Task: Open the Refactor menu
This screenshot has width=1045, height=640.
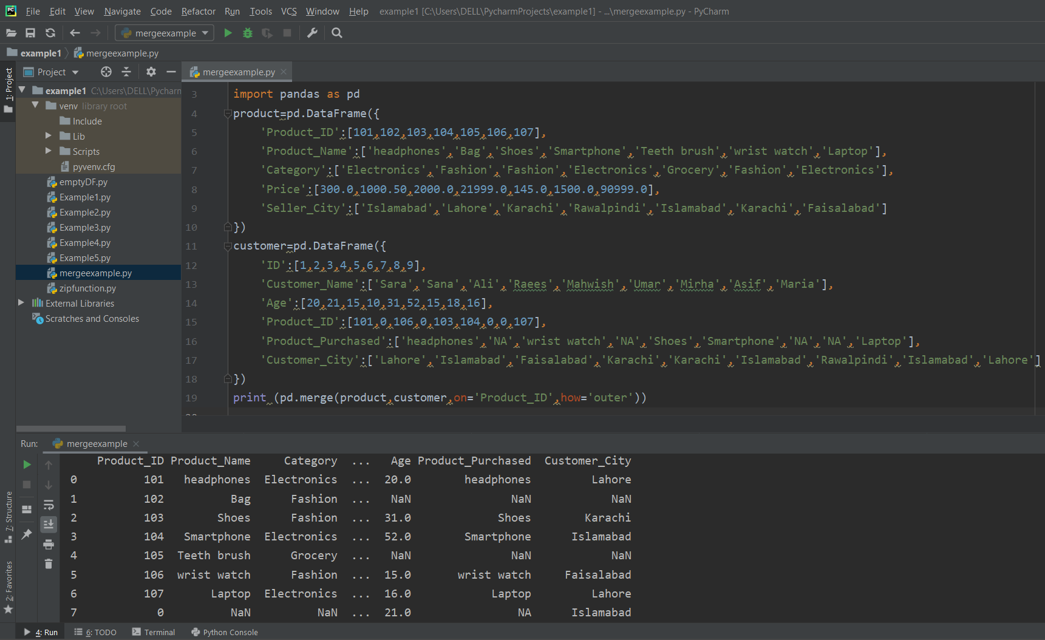Action: 198,11
